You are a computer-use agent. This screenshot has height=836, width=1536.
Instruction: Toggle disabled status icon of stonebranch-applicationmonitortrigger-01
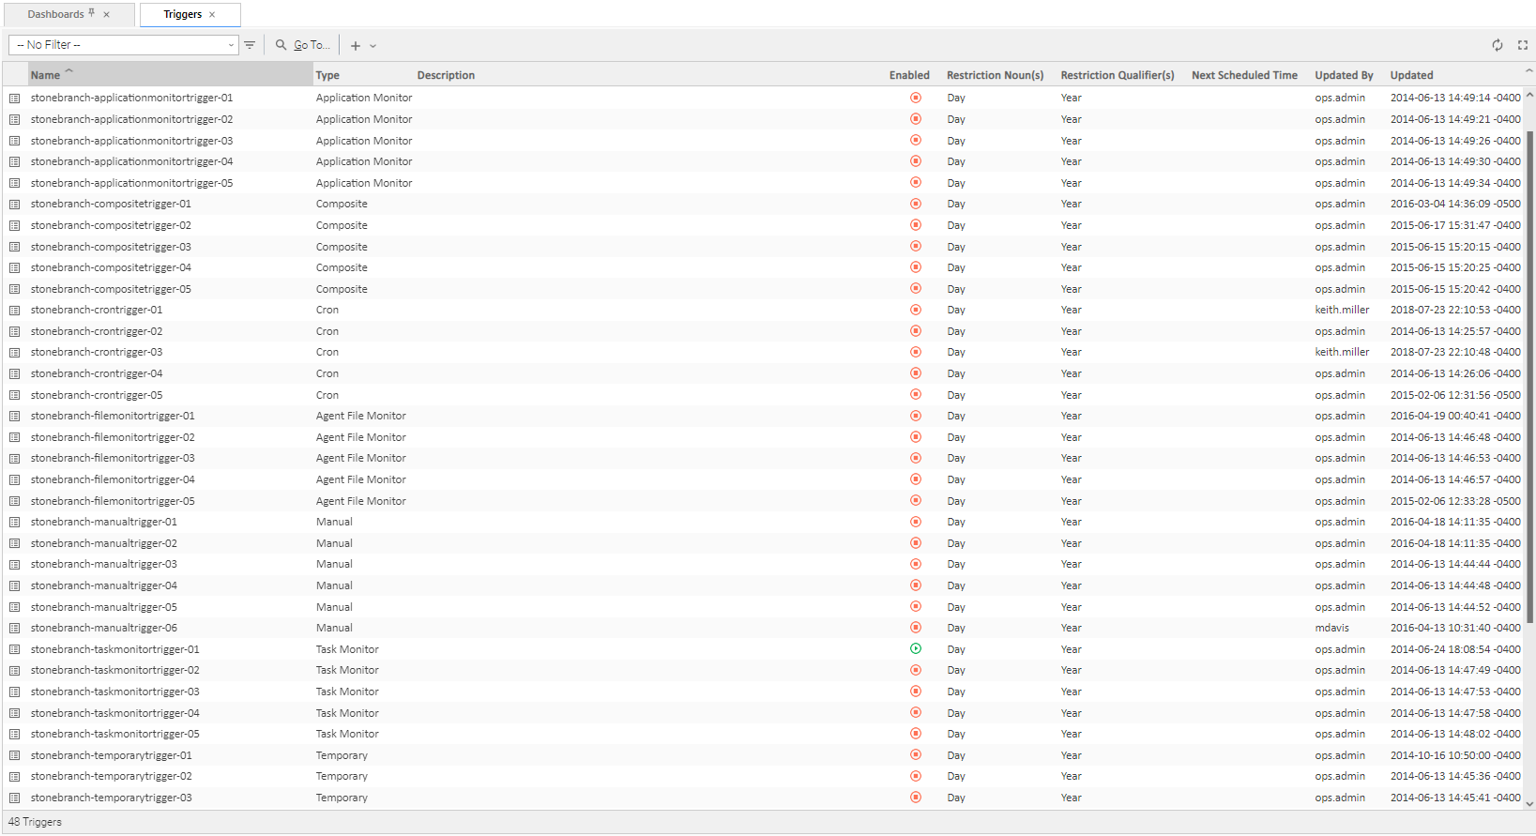pyautogui.click(x=916, y=98)
